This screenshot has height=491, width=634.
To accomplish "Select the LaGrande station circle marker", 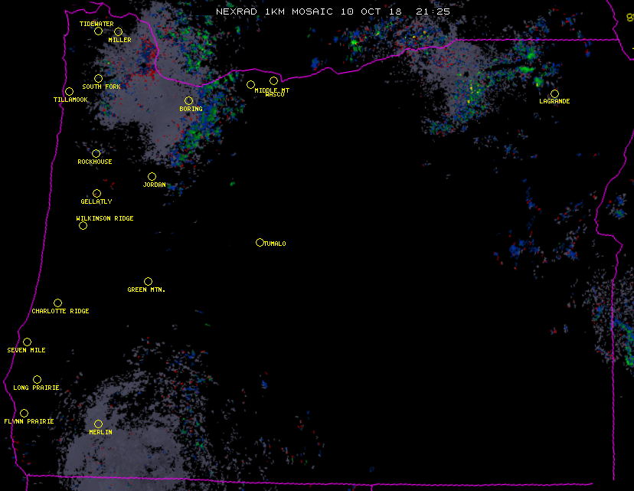I will [554, 94].
